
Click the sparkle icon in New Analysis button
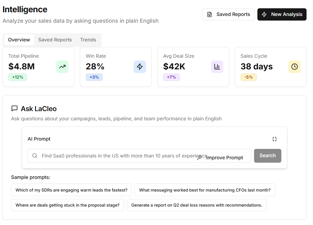tap(264, 14)
